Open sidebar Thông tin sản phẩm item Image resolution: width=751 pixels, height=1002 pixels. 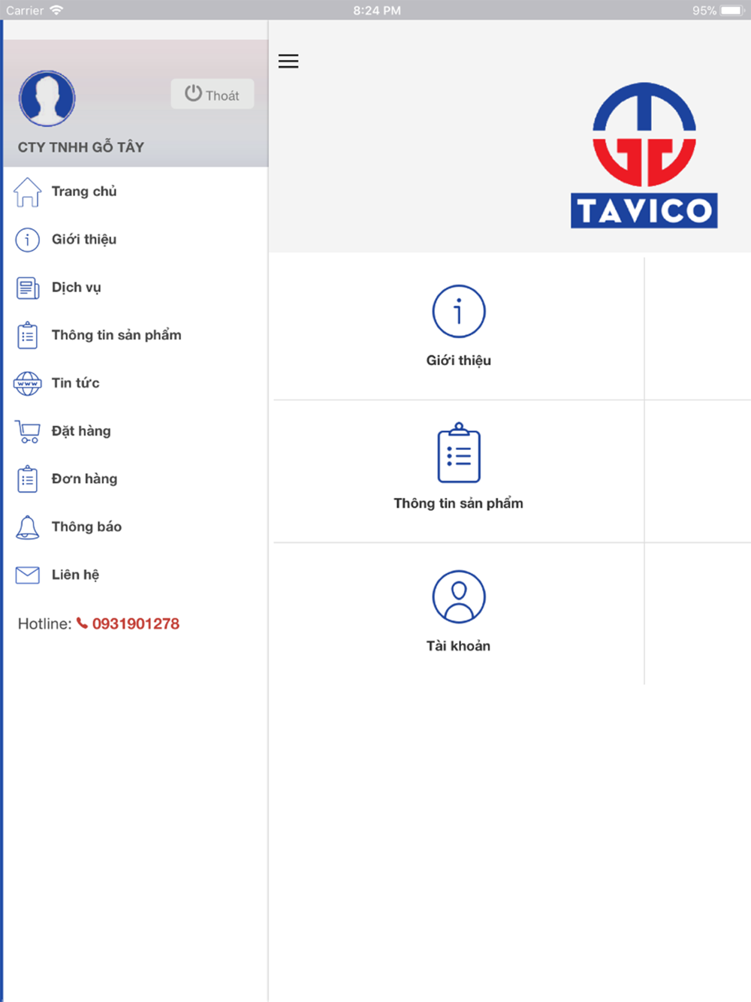click(x=116, y=335)
